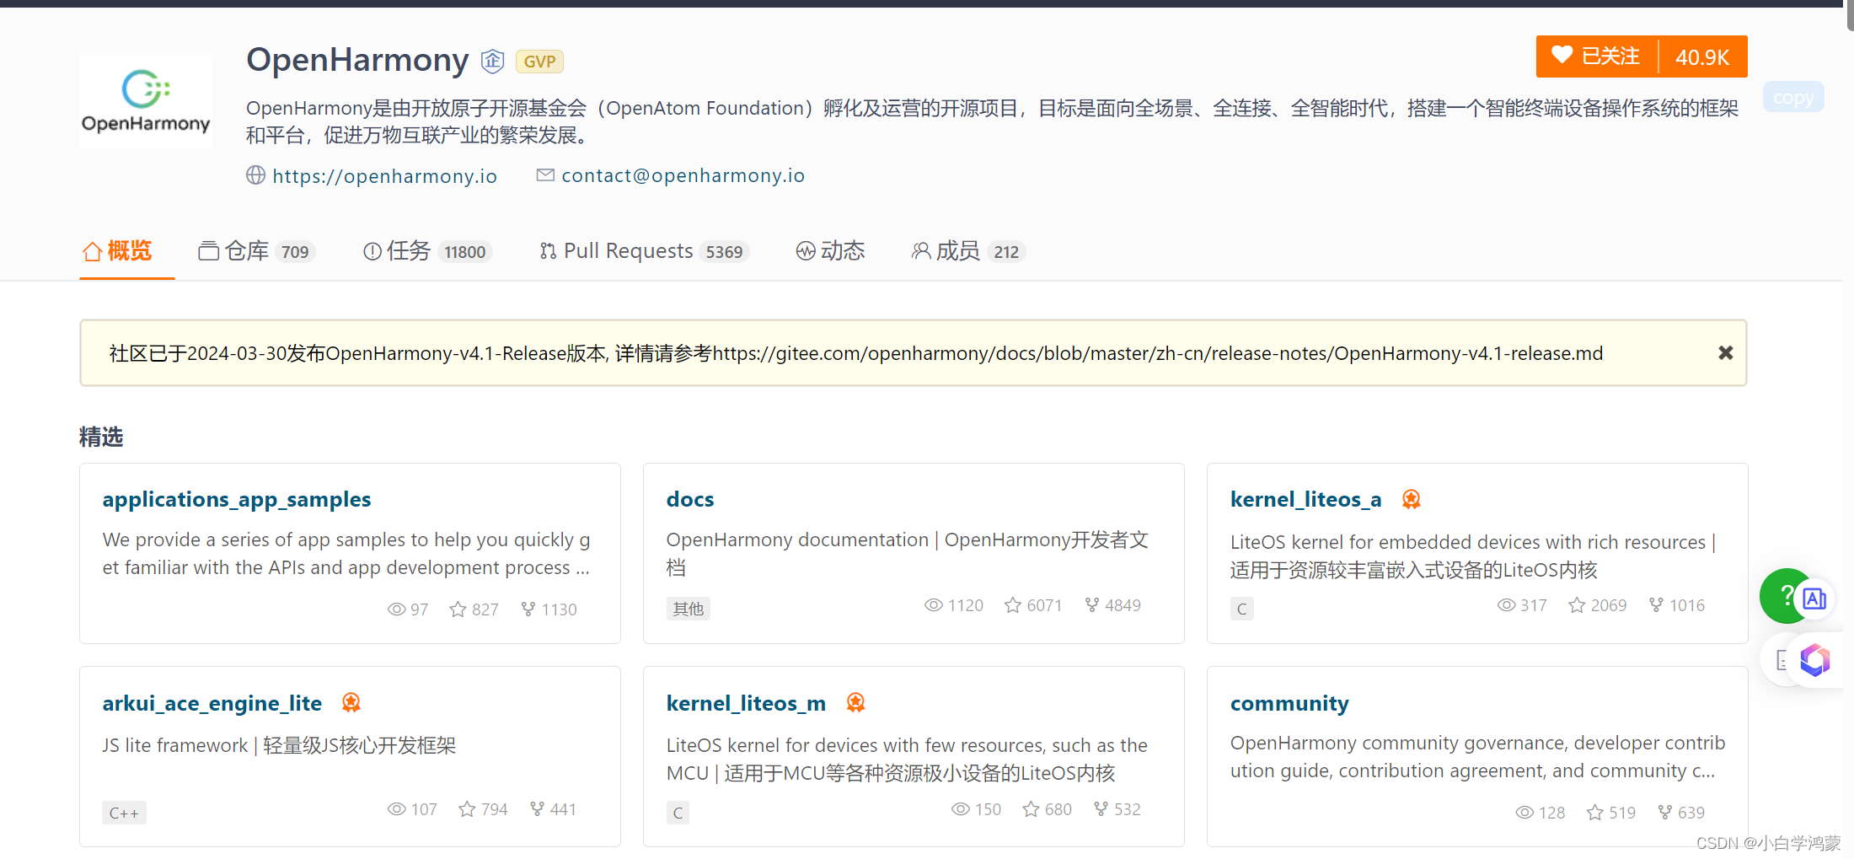1854x859 pixels.
Task: Click the green help question mark button
Action: pos(1781,596)
